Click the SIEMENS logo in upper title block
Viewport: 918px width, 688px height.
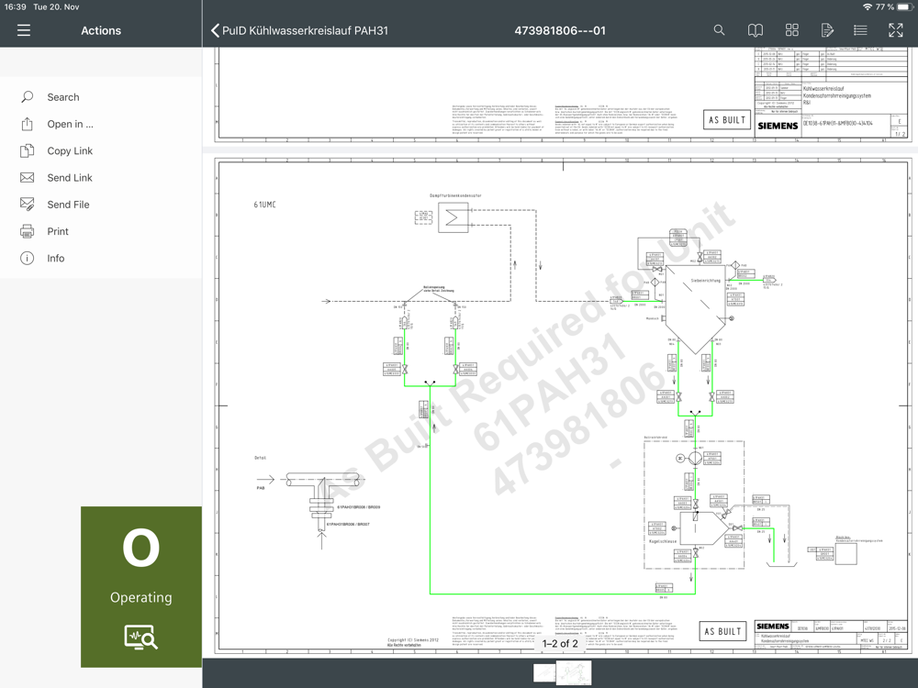pos(778,125)
